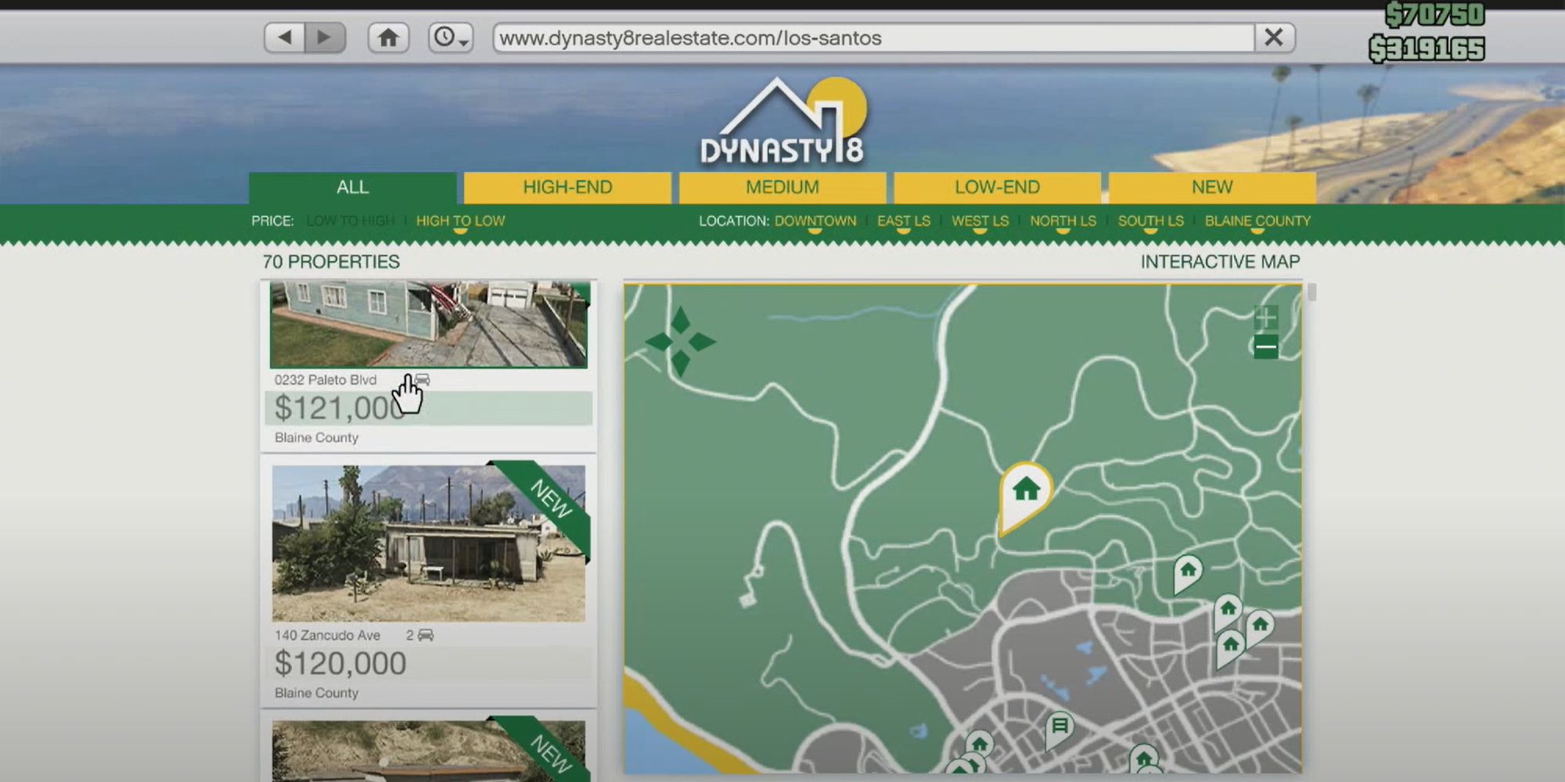Viewport: 1565px width, 782px height.
Task: Click the browser forward arrow button
Action: point(325,38)
